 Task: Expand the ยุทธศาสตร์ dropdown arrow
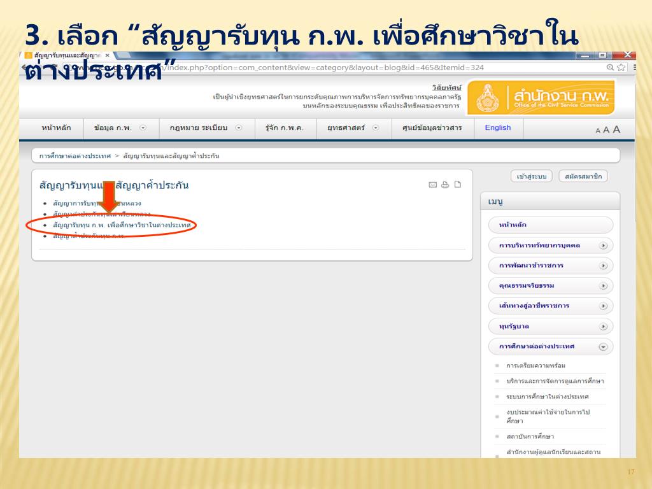376,127
